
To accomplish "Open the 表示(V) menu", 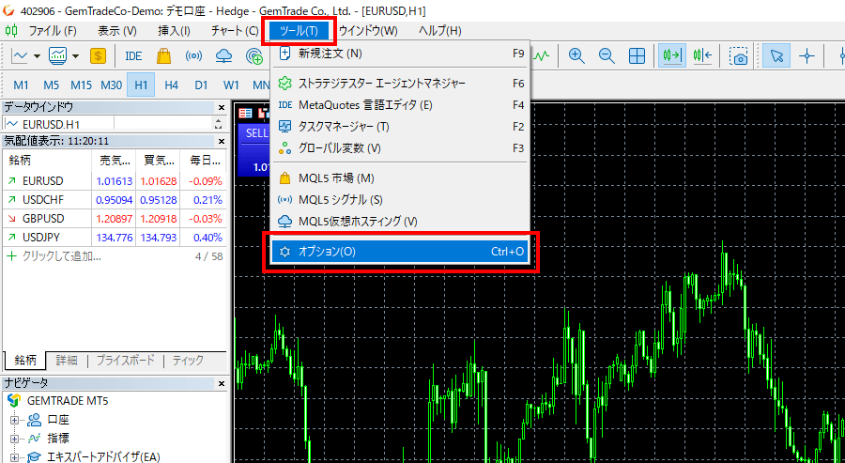I will pos(117,31).
